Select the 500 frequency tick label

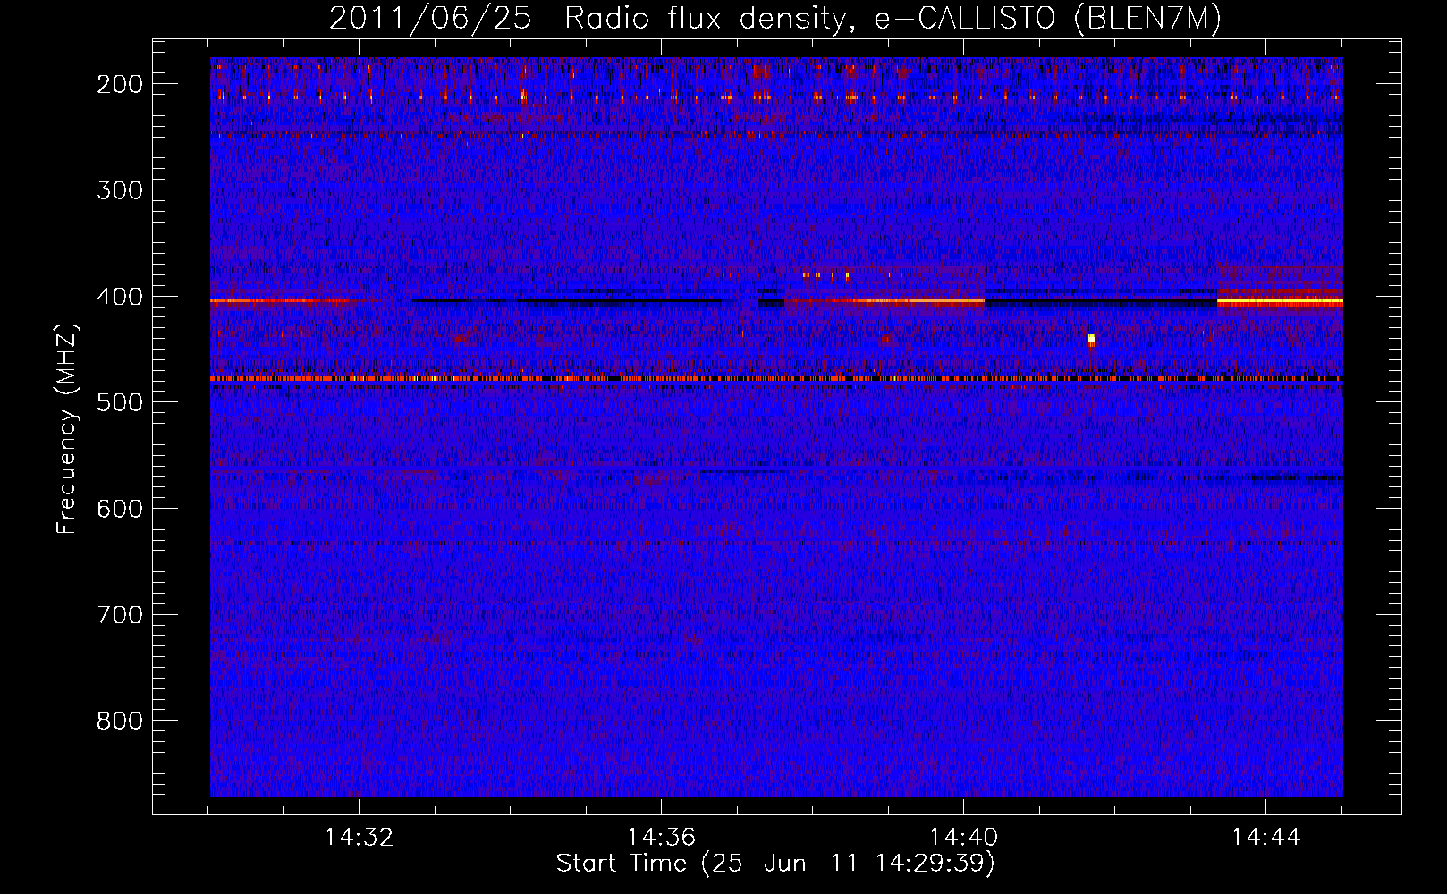point(120,402)
